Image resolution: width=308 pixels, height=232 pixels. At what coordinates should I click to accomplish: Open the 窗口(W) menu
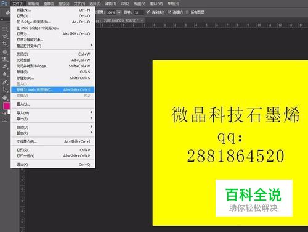pos(156,4)
